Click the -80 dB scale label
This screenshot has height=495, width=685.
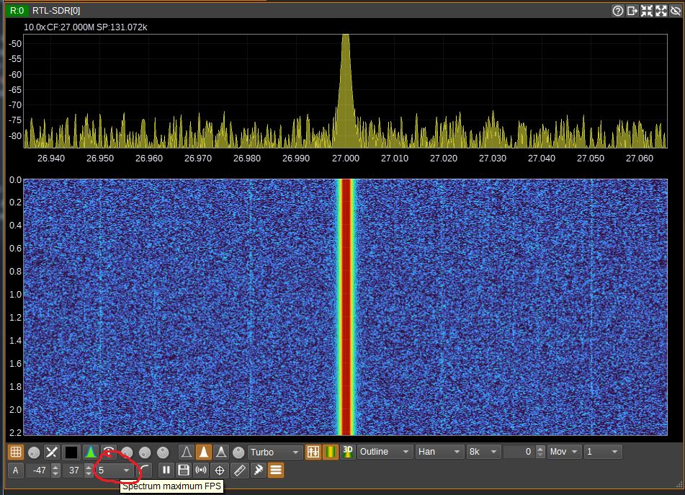click(15, 135)
